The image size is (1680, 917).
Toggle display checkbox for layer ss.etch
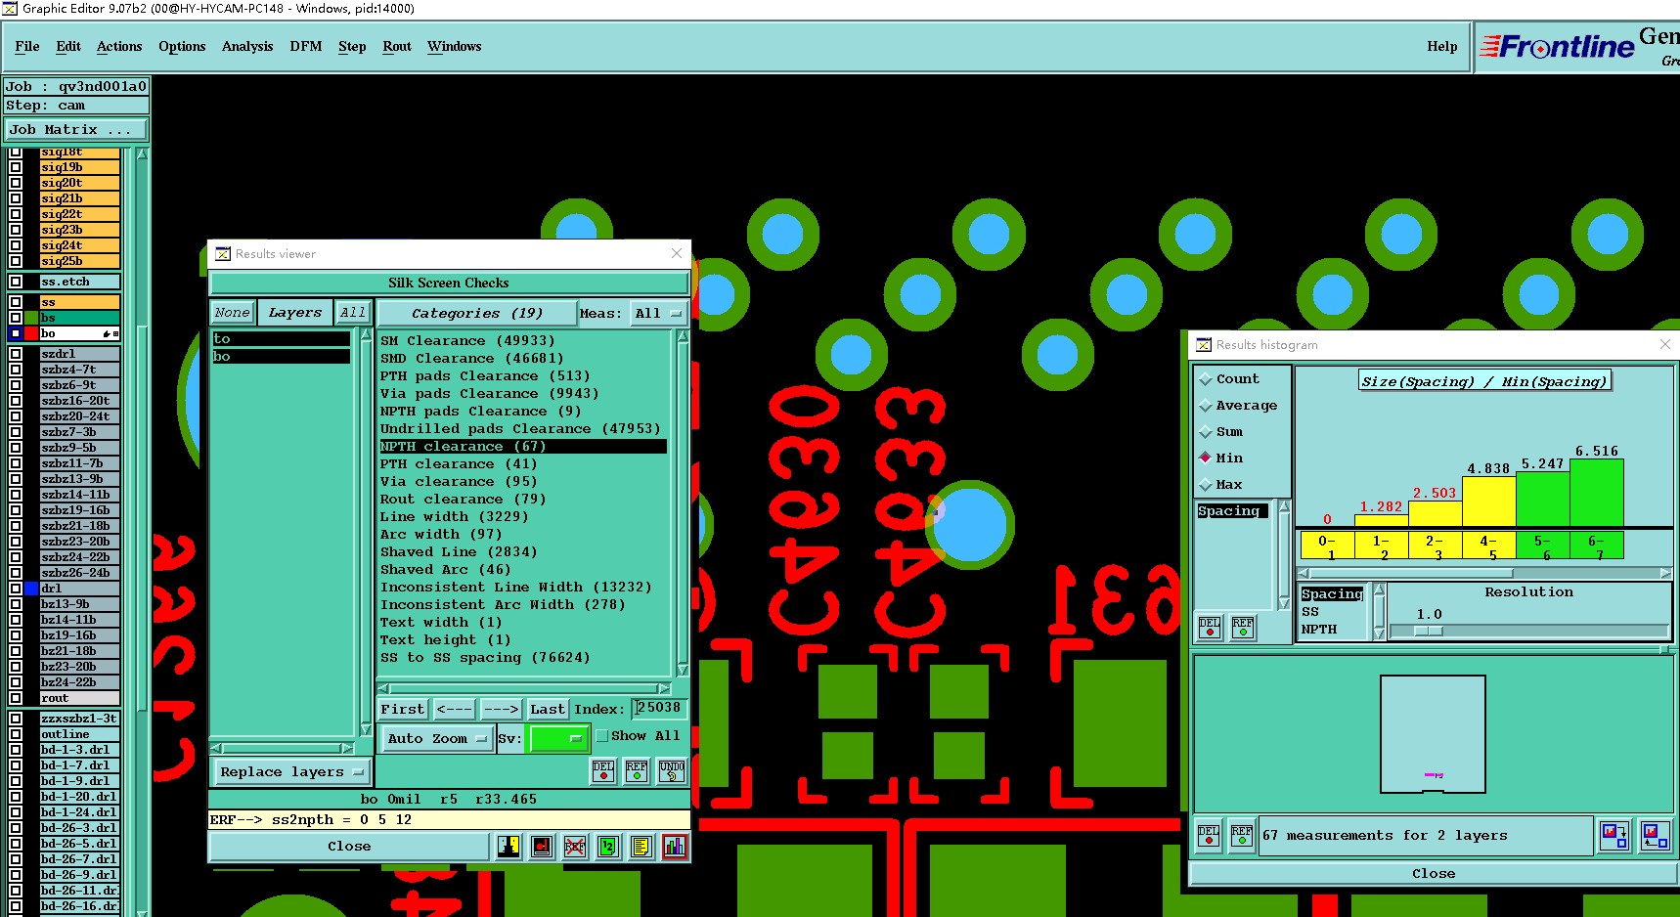16,282
